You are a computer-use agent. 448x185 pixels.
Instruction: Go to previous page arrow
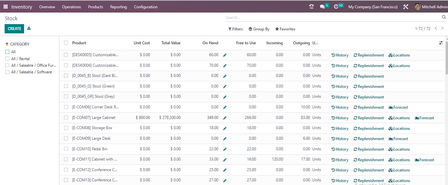(436, 28)
